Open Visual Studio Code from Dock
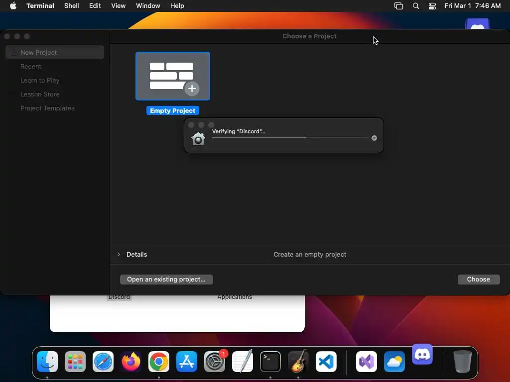 326,362
